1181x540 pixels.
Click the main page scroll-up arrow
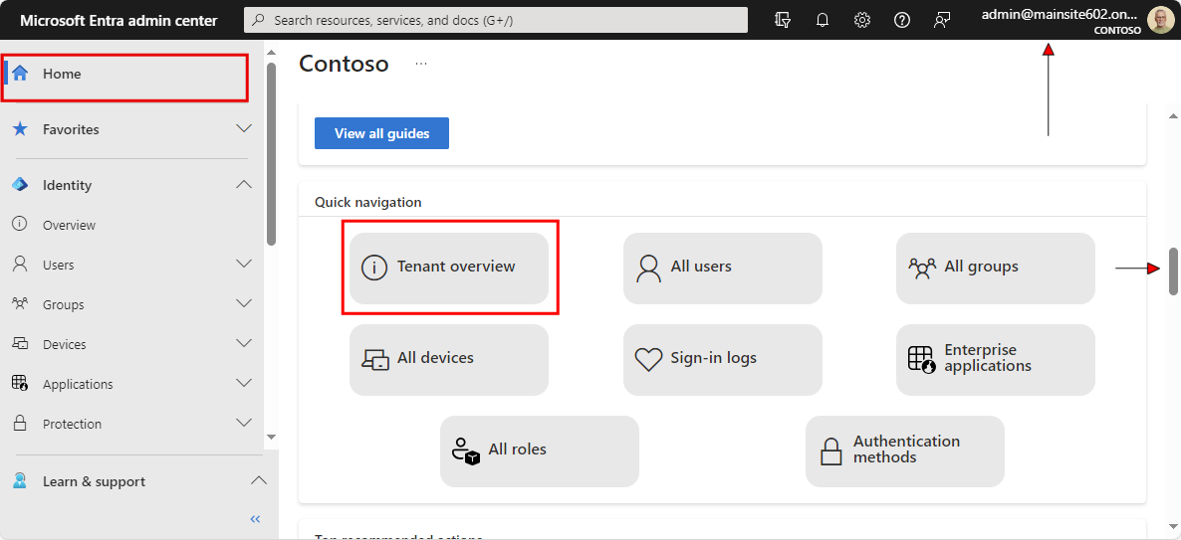pos(1173,115)
